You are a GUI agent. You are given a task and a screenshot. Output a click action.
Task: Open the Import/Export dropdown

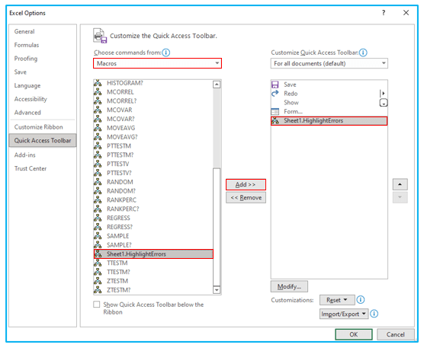coord(344,314)
